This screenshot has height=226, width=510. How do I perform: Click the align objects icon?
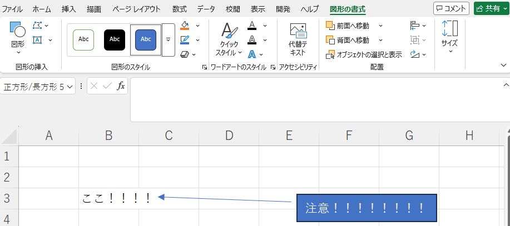click(415, 26)
